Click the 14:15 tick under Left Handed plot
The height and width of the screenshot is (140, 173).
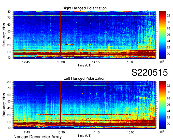(x=96, y=132)
